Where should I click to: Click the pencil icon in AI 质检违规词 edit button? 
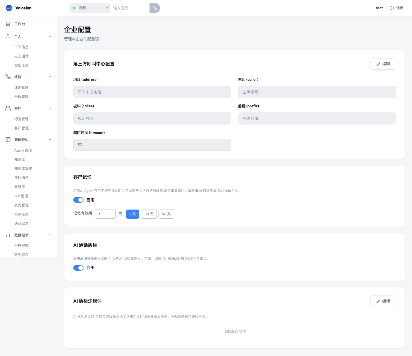[x=378, y=301]
